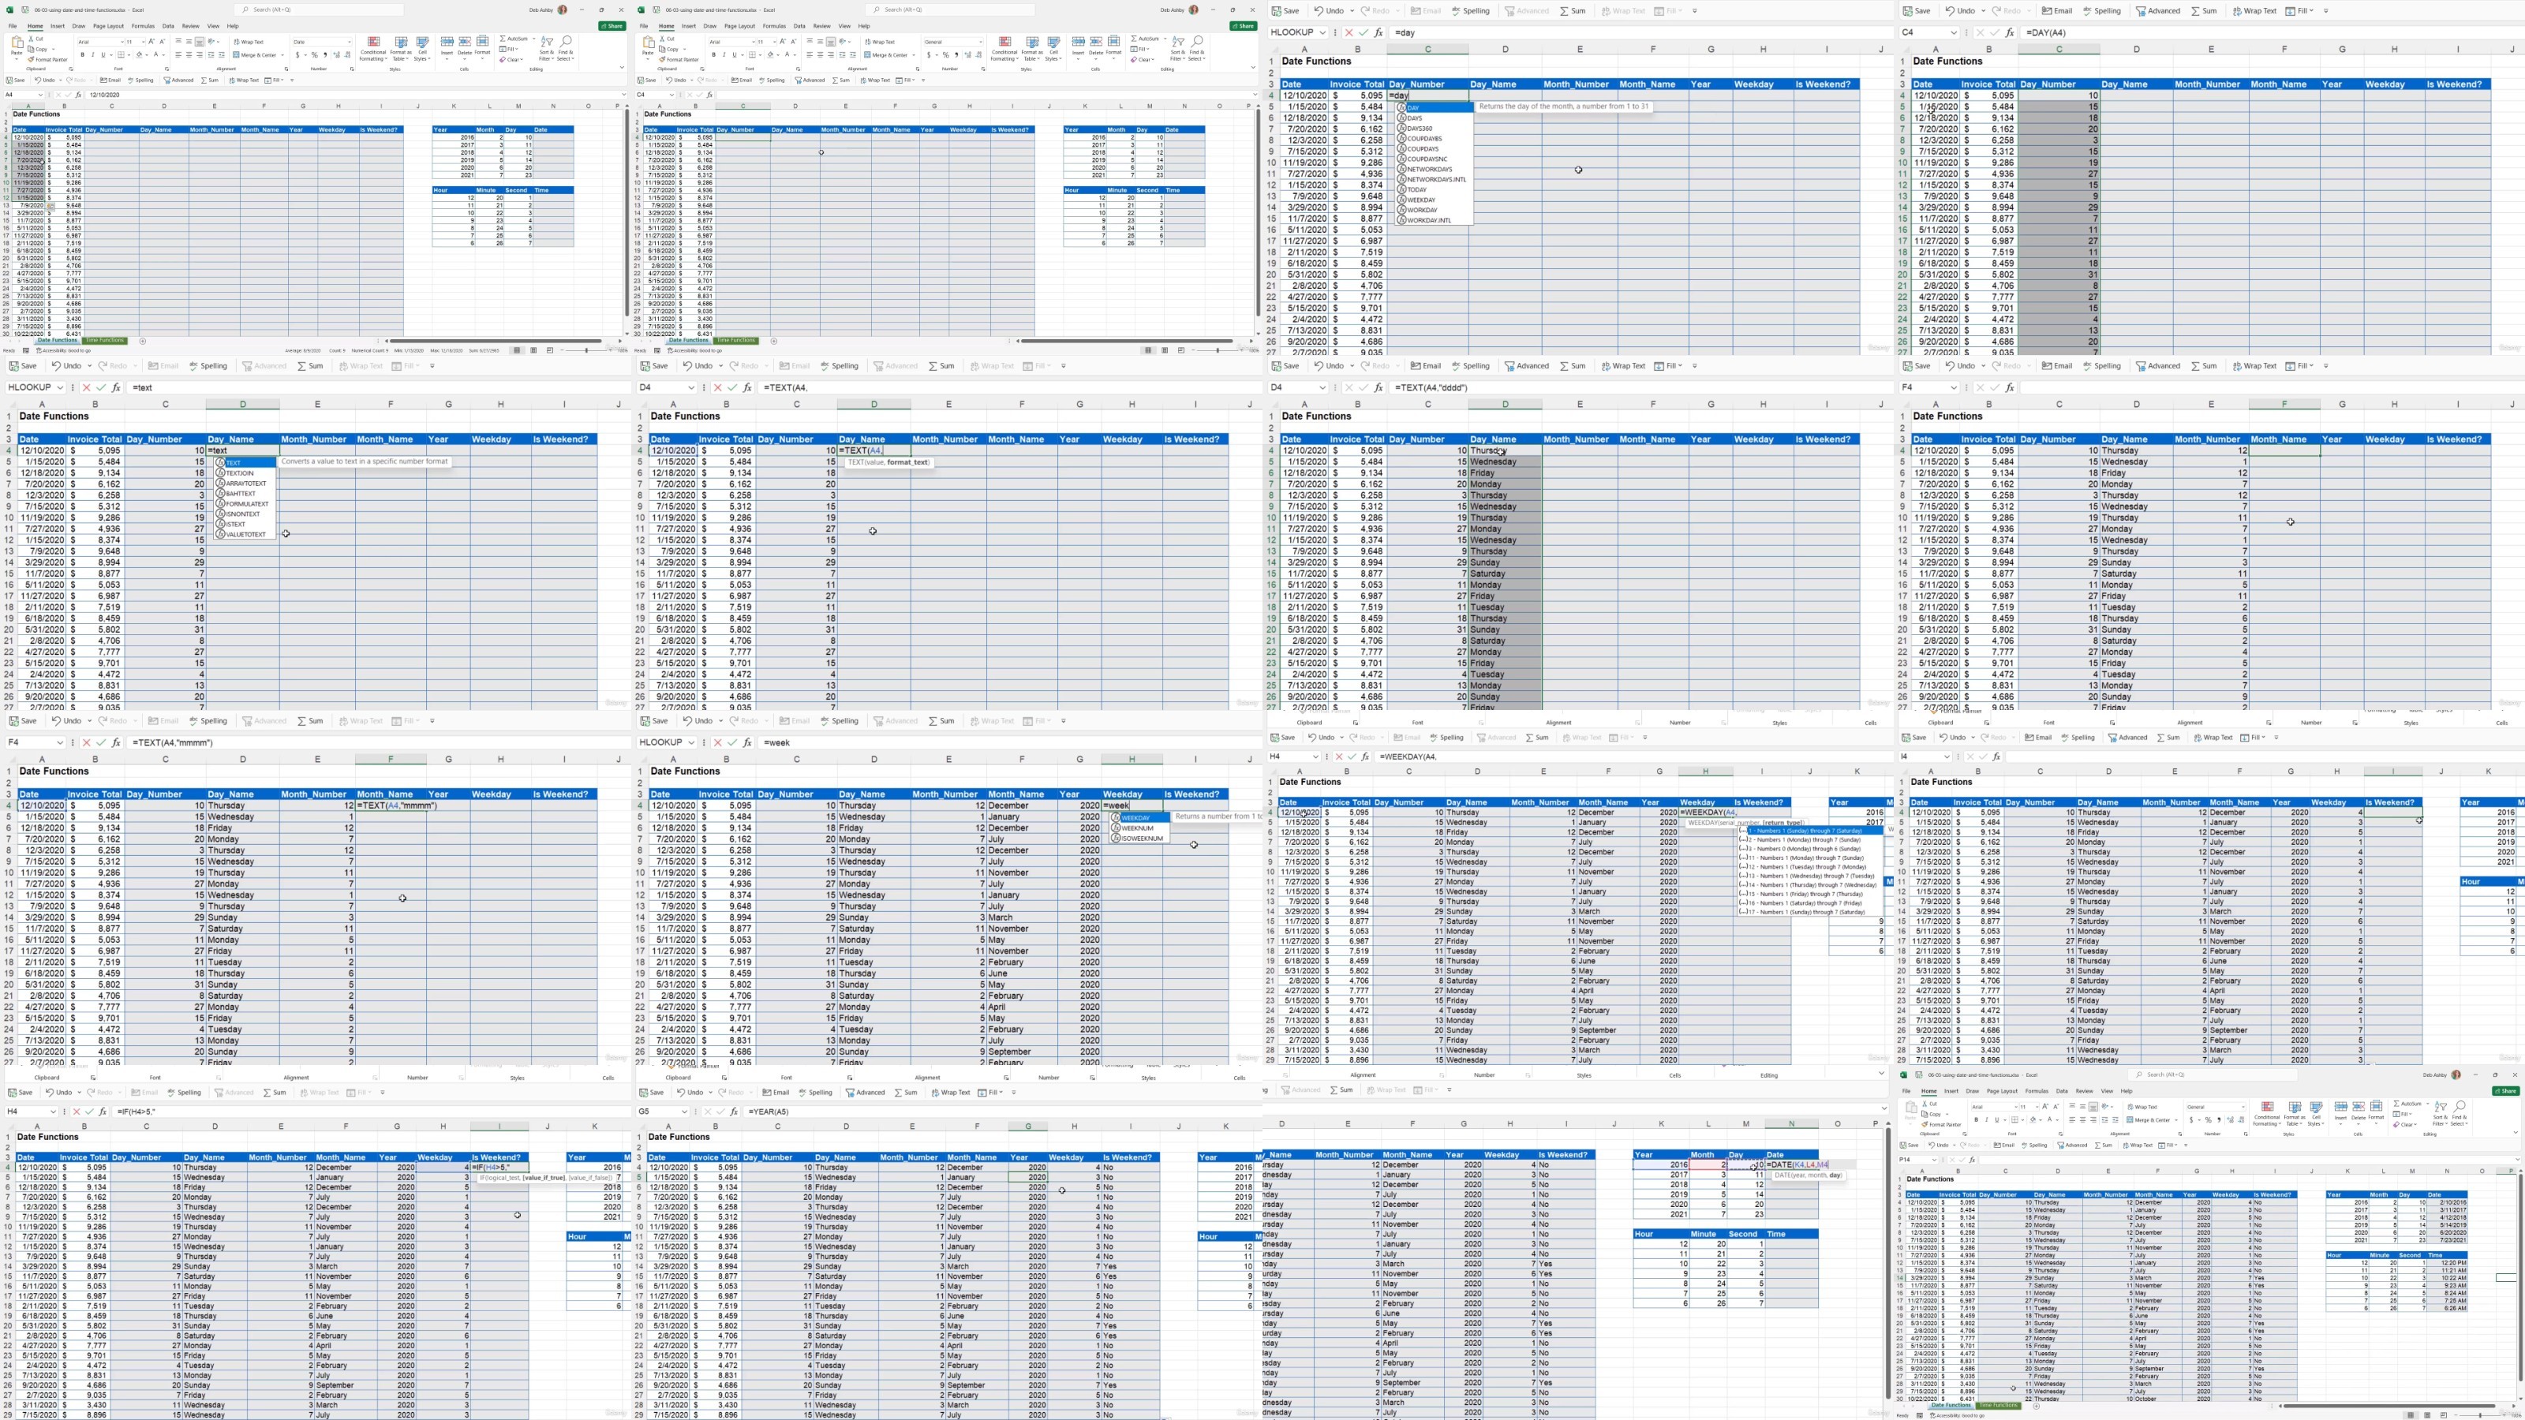Click Save in the '=day' panel toolbar
The width and height of the screenshot is (2525, 1420).
(1285, 11)
